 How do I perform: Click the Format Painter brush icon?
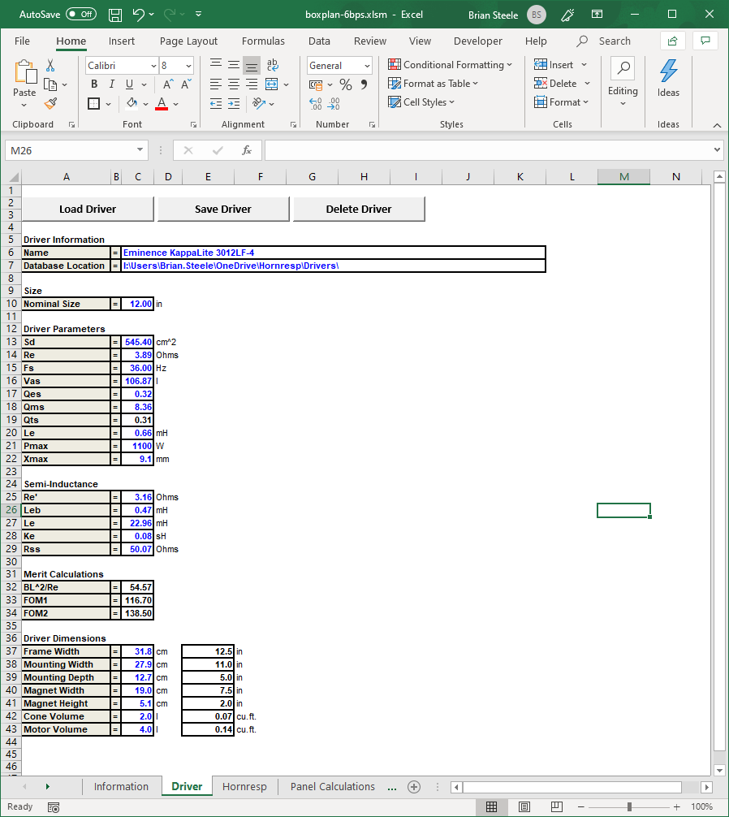50,104
